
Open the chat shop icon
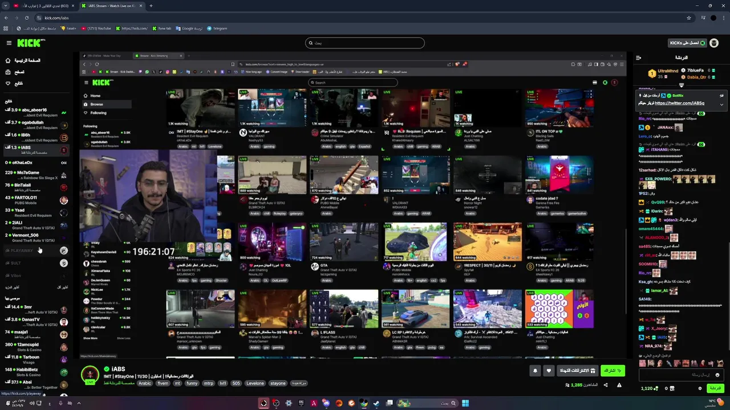pos(671,388)
